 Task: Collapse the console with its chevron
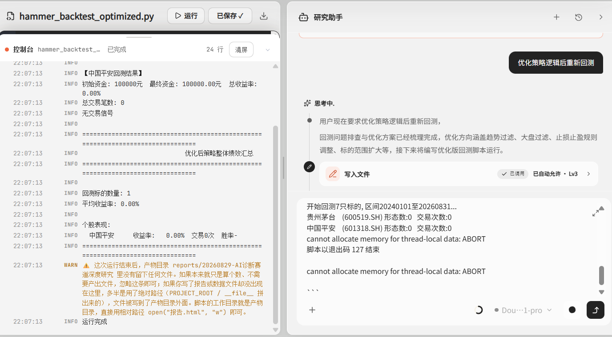(268, 50)
